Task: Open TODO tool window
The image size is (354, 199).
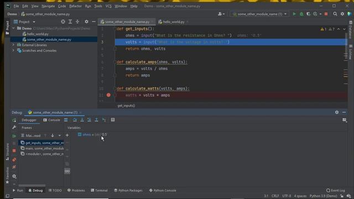Action: point(55,190)
